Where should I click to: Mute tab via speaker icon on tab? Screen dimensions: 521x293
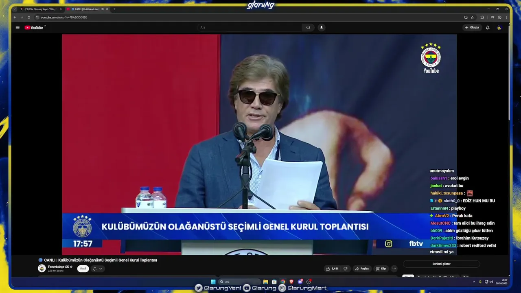click(x=102, y=9)
